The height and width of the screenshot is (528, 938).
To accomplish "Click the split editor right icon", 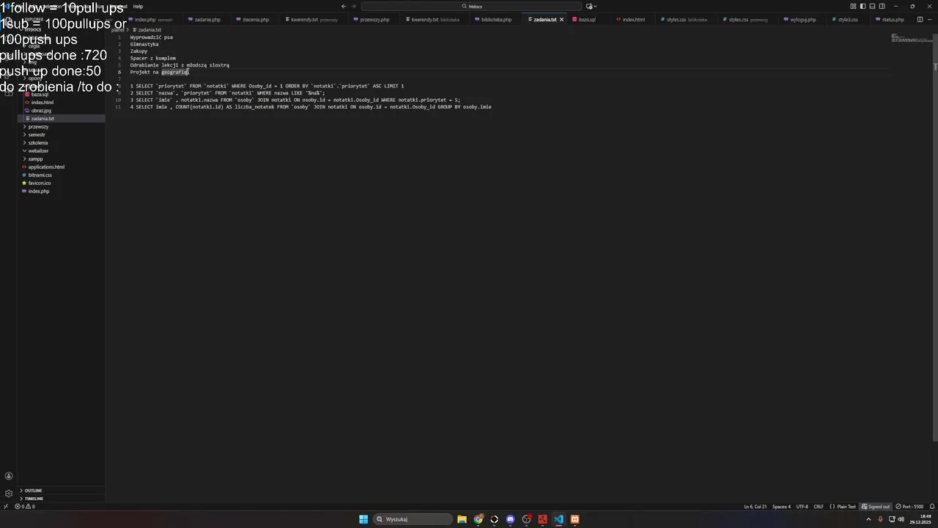I will 920,20.
